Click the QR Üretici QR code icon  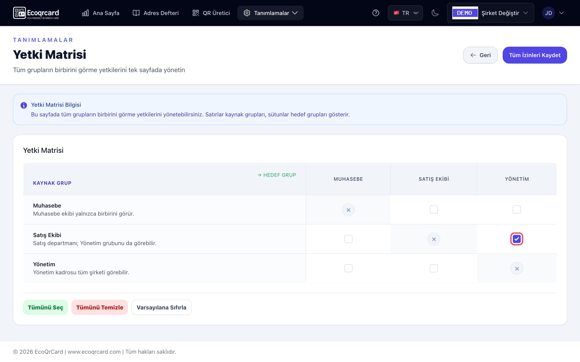pyautogui.click(x=196, y=13)
